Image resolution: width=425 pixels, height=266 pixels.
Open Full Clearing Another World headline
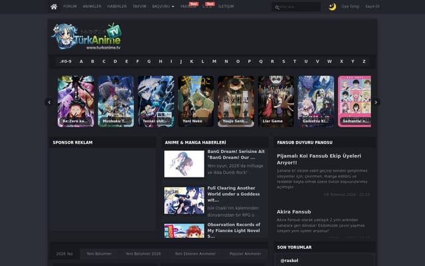(234, 194)
